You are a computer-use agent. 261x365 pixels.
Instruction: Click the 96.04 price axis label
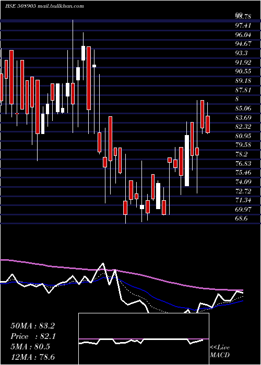tap(244, 35)
